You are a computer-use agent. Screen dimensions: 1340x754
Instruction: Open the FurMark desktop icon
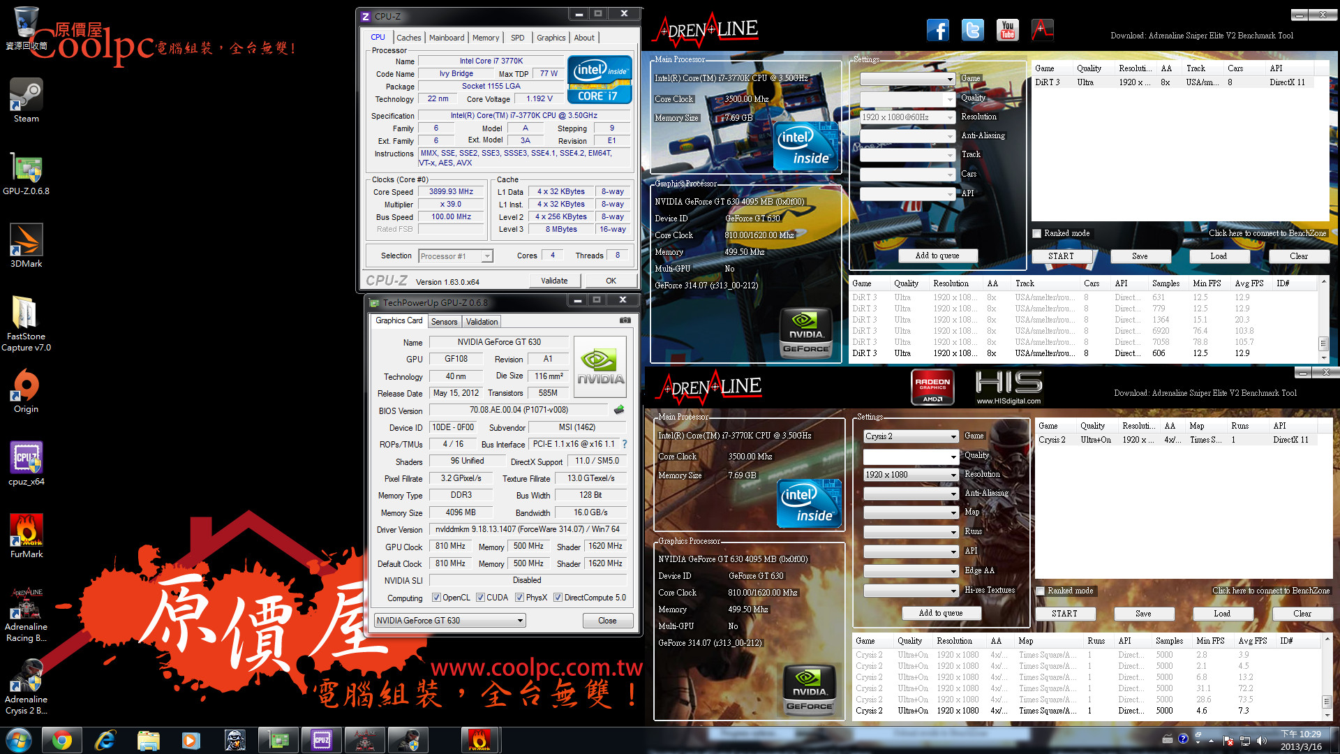pos(27,536)
